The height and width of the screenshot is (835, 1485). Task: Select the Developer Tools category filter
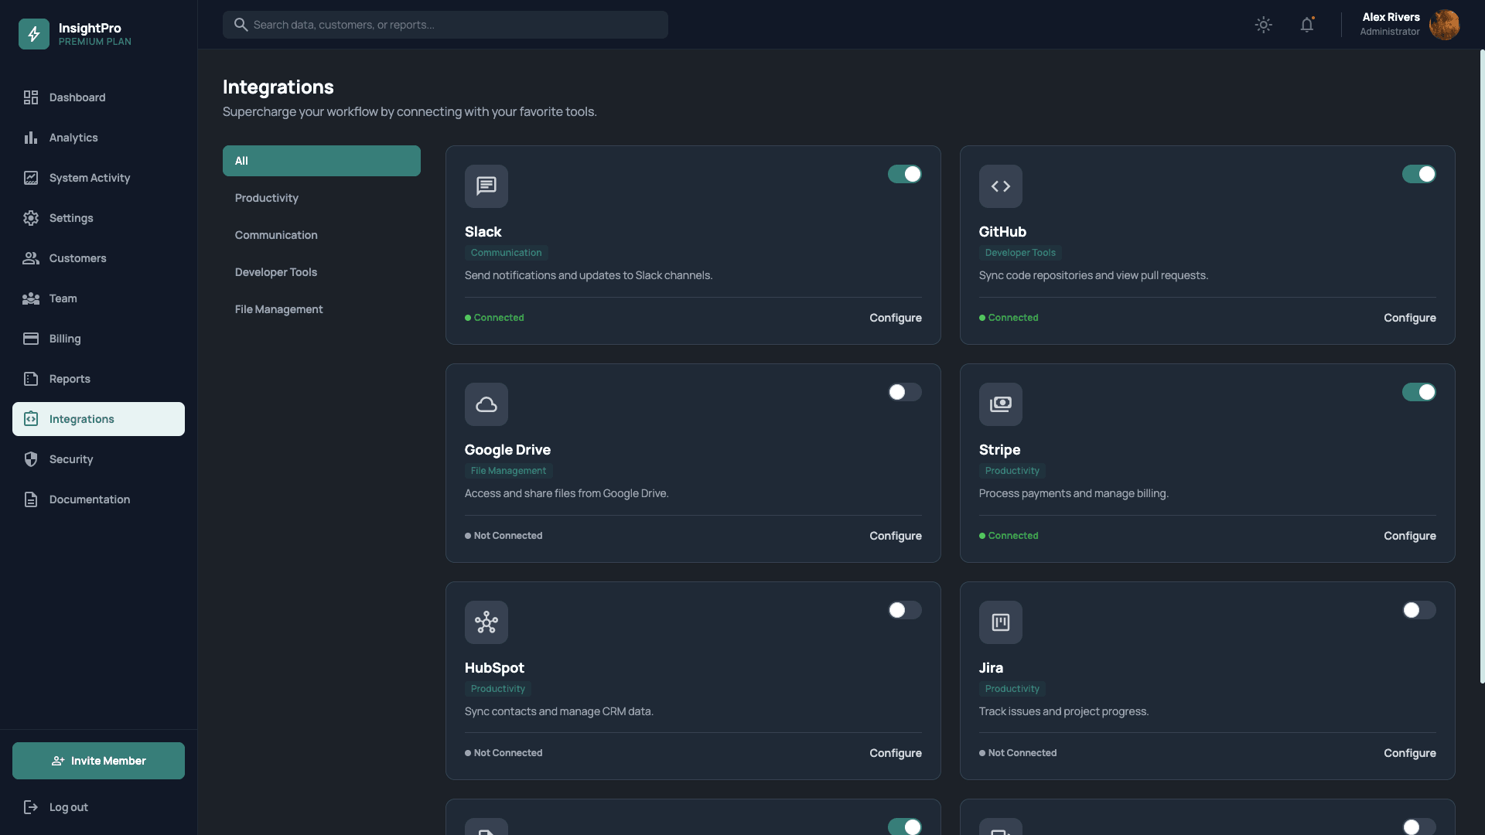(x=275, y=271)
